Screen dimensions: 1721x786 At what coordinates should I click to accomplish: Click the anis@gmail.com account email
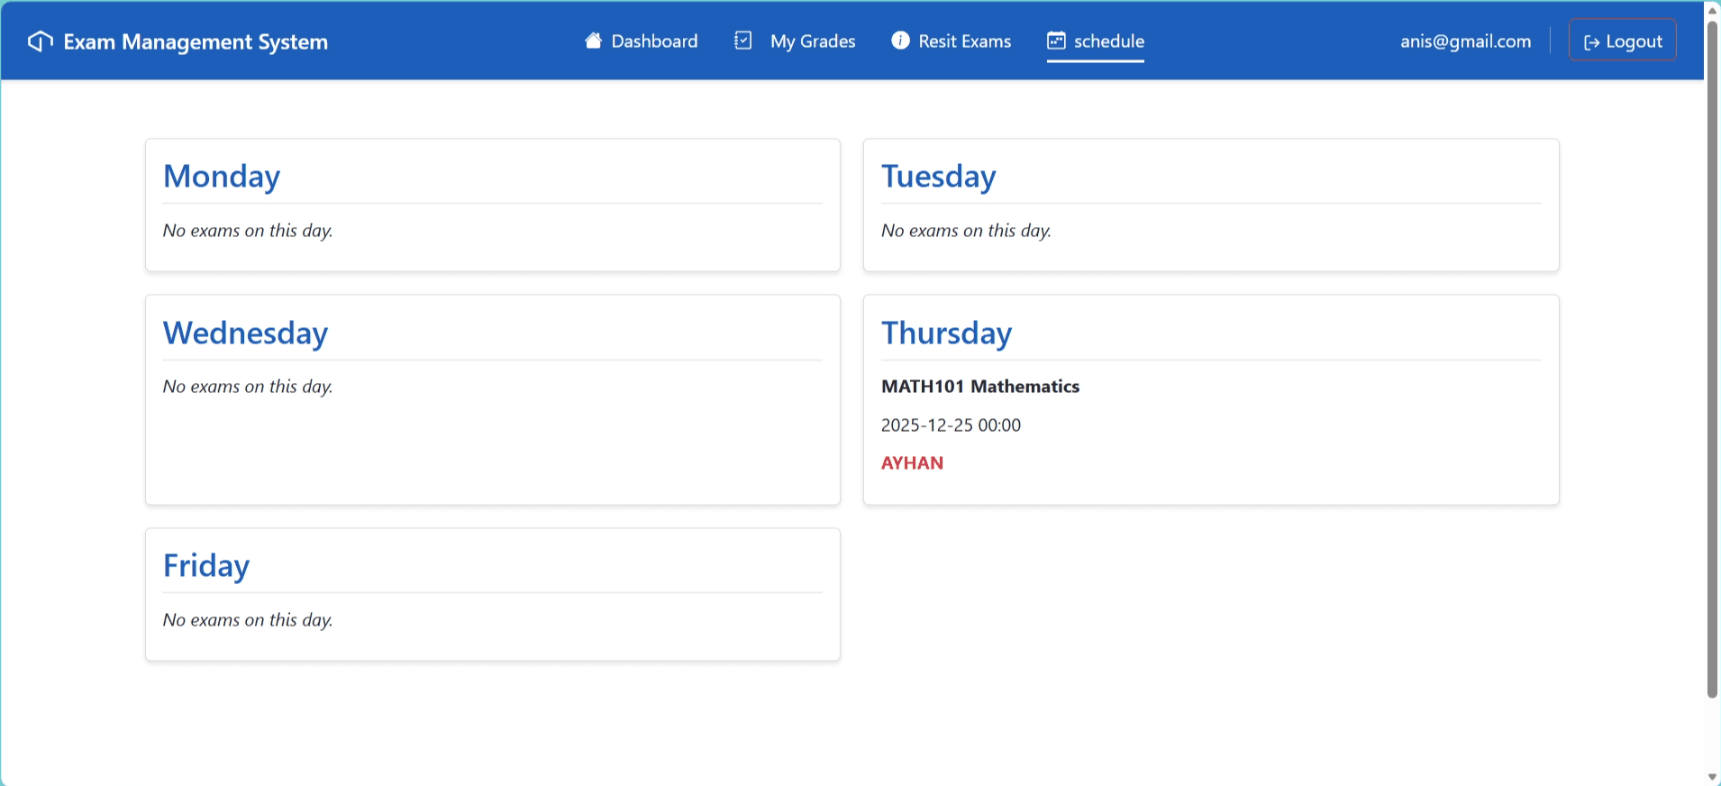(x=1466, y=41)
